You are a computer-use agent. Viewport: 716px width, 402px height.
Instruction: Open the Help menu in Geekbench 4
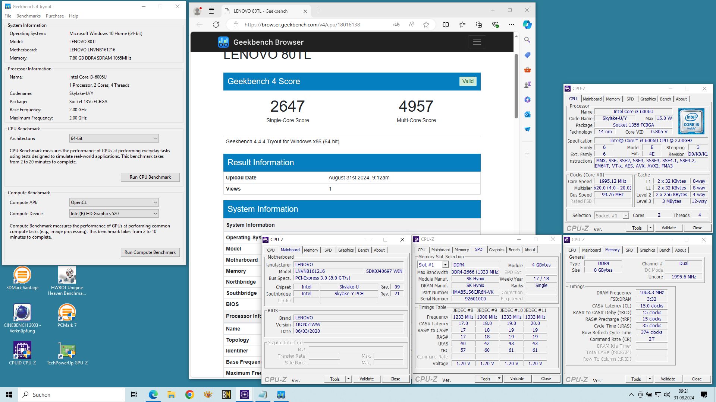73,16
